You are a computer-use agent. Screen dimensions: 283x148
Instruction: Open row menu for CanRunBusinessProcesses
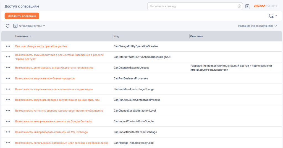(x=8, y=78)
